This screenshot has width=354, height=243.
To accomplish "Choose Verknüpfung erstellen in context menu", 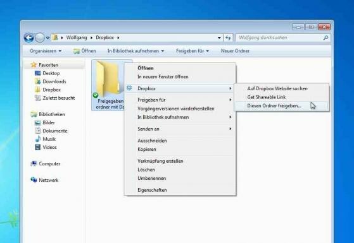I will (180, 161).
